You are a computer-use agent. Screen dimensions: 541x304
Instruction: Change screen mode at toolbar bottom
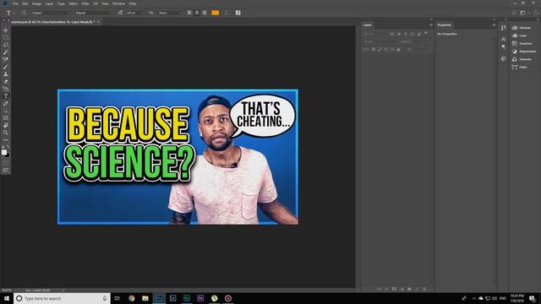6,170
